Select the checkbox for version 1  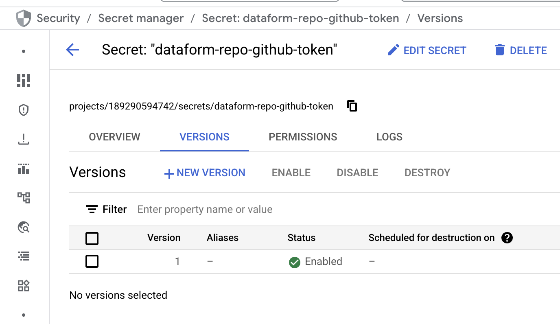92,261
